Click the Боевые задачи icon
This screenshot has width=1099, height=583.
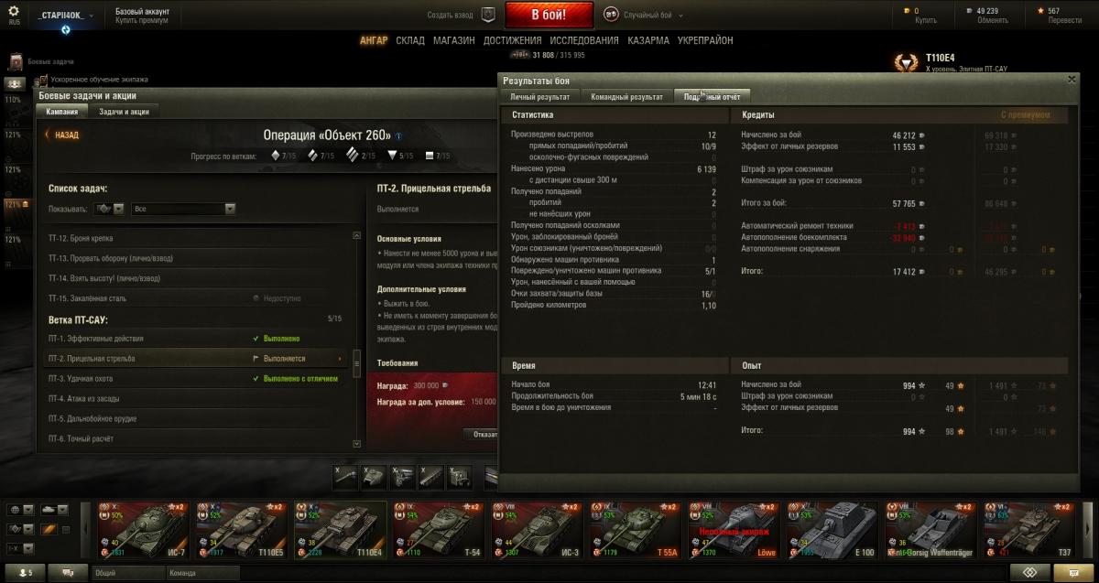click(16, 61)
